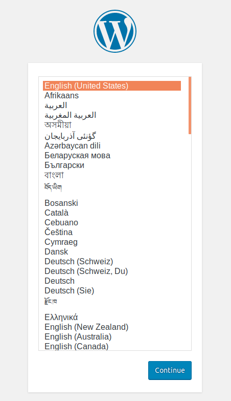
Task: Click the WordPress logo icon
Action: pyautogui.click(x=115, y=31)
